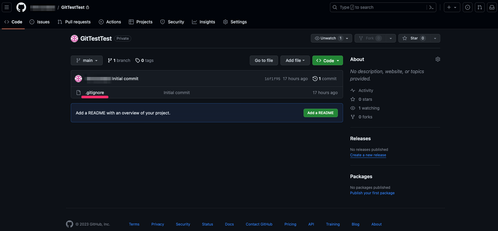Open the Docs footer link

[229, 224]
